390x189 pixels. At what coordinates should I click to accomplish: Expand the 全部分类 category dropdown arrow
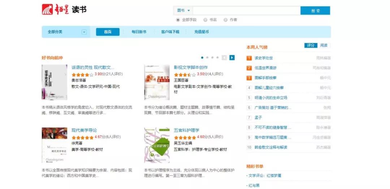[x=84, y=32]
